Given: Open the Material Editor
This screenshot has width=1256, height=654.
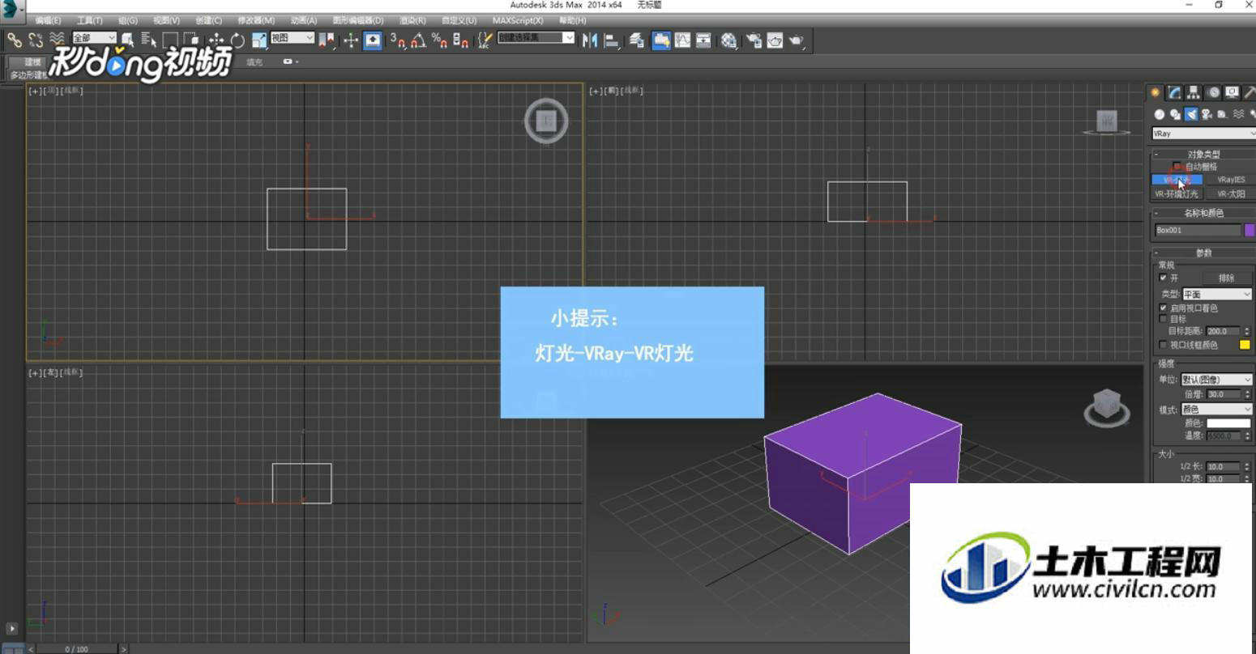Looking at the screenshot, I should pyautogui.click(x=729, y=40).
